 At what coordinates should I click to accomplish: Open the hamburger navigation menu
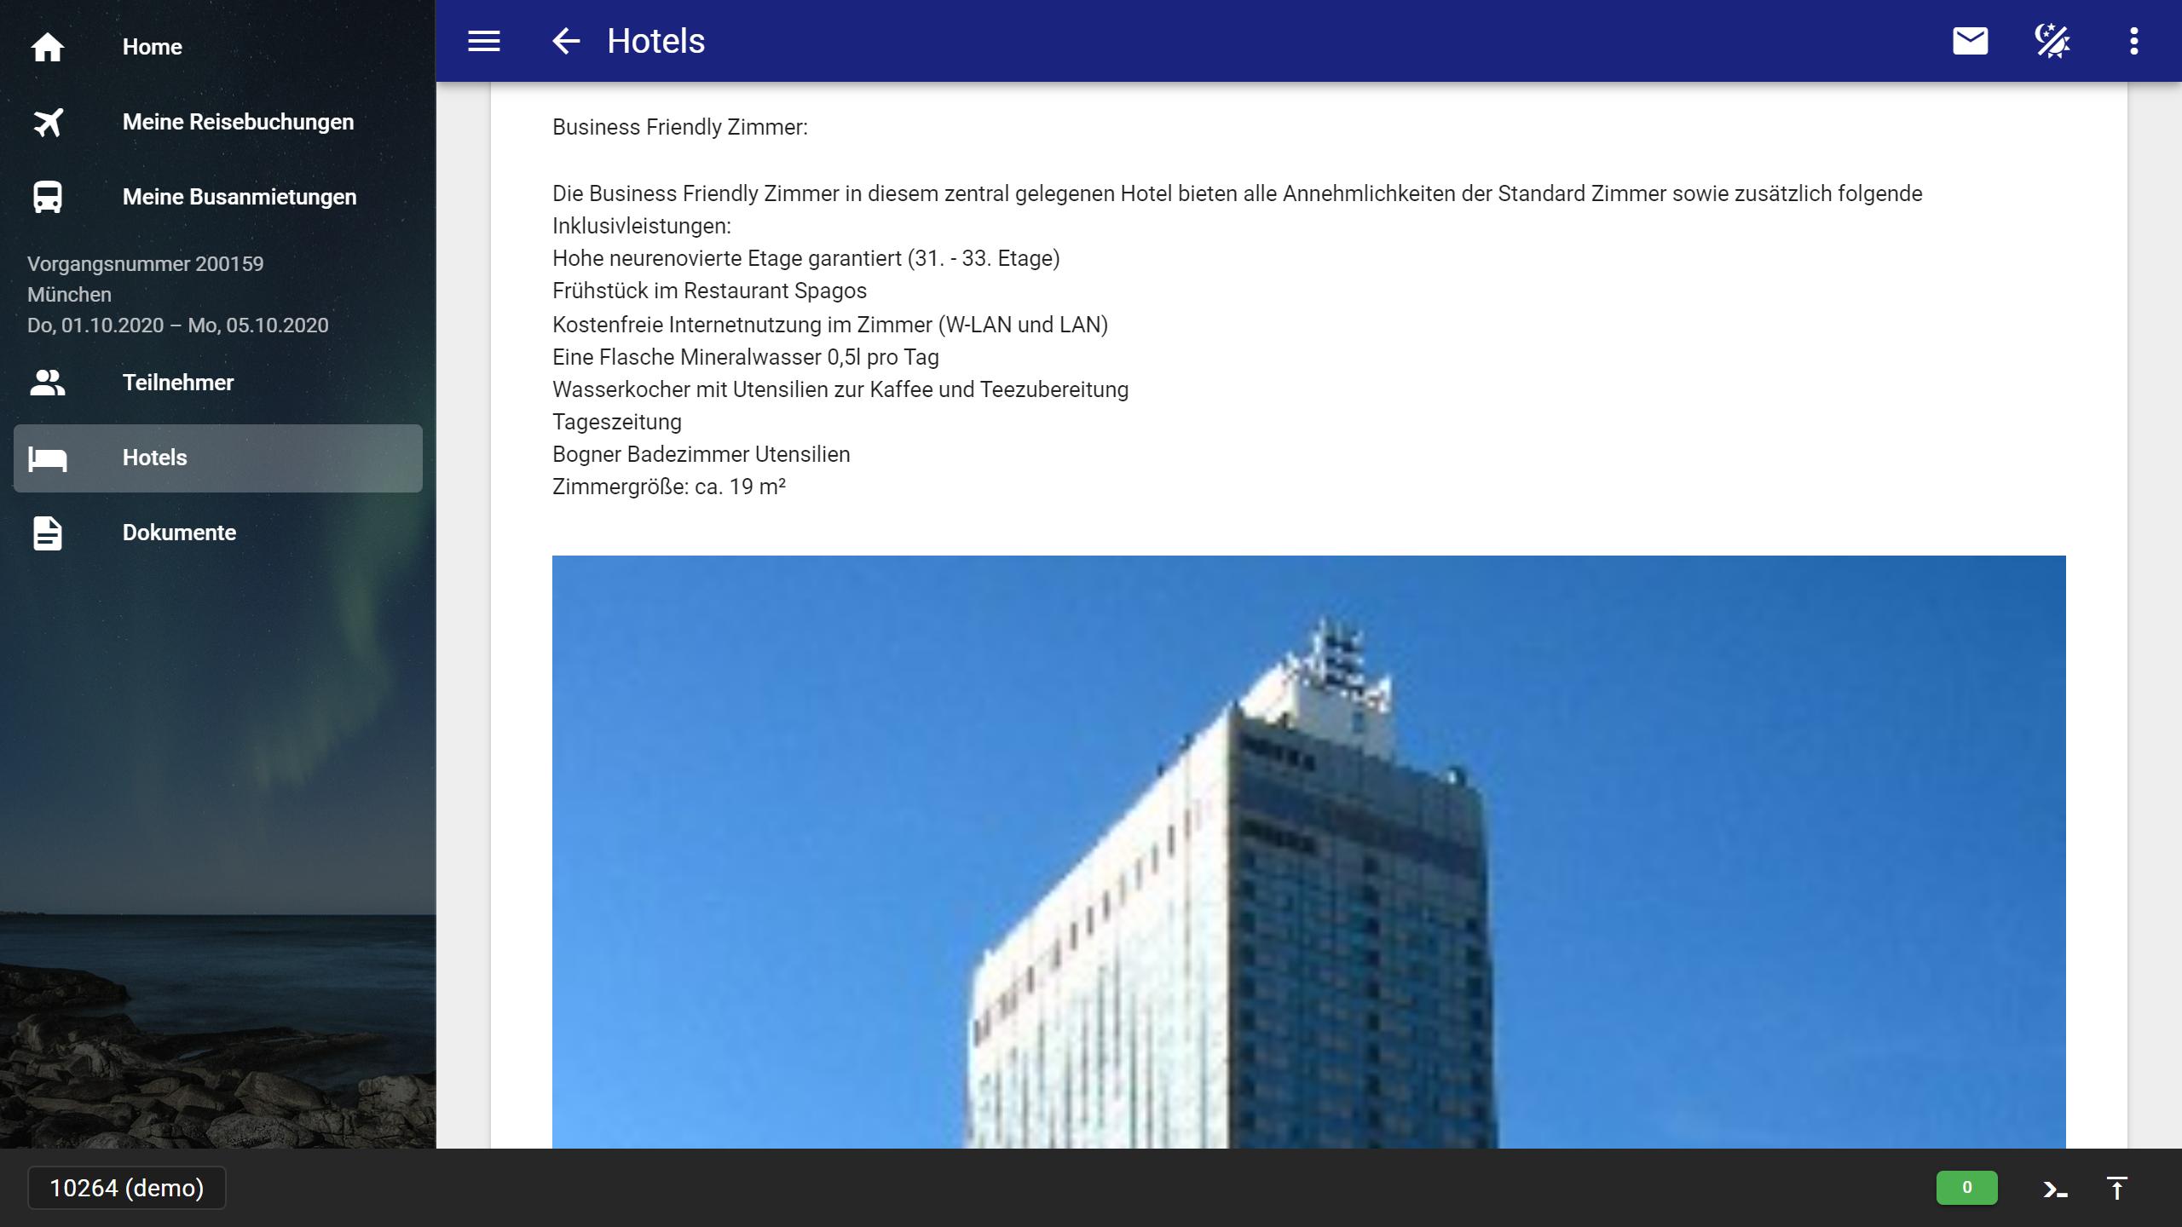click(x=483, y=41)
